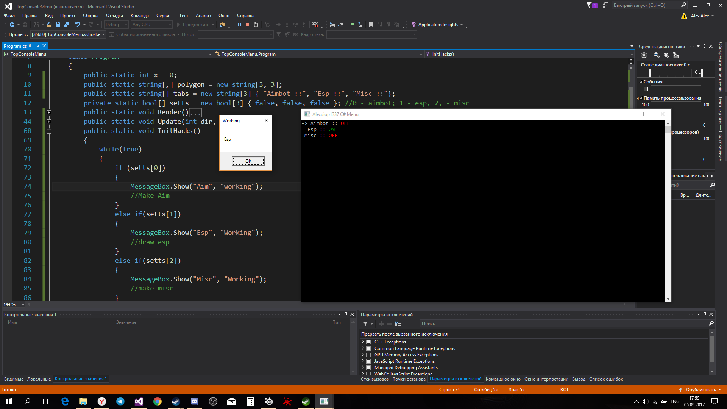This screenshot has height=409, width=727.
Task: Undo the last edit in toolbar
Action: (78, 25)
